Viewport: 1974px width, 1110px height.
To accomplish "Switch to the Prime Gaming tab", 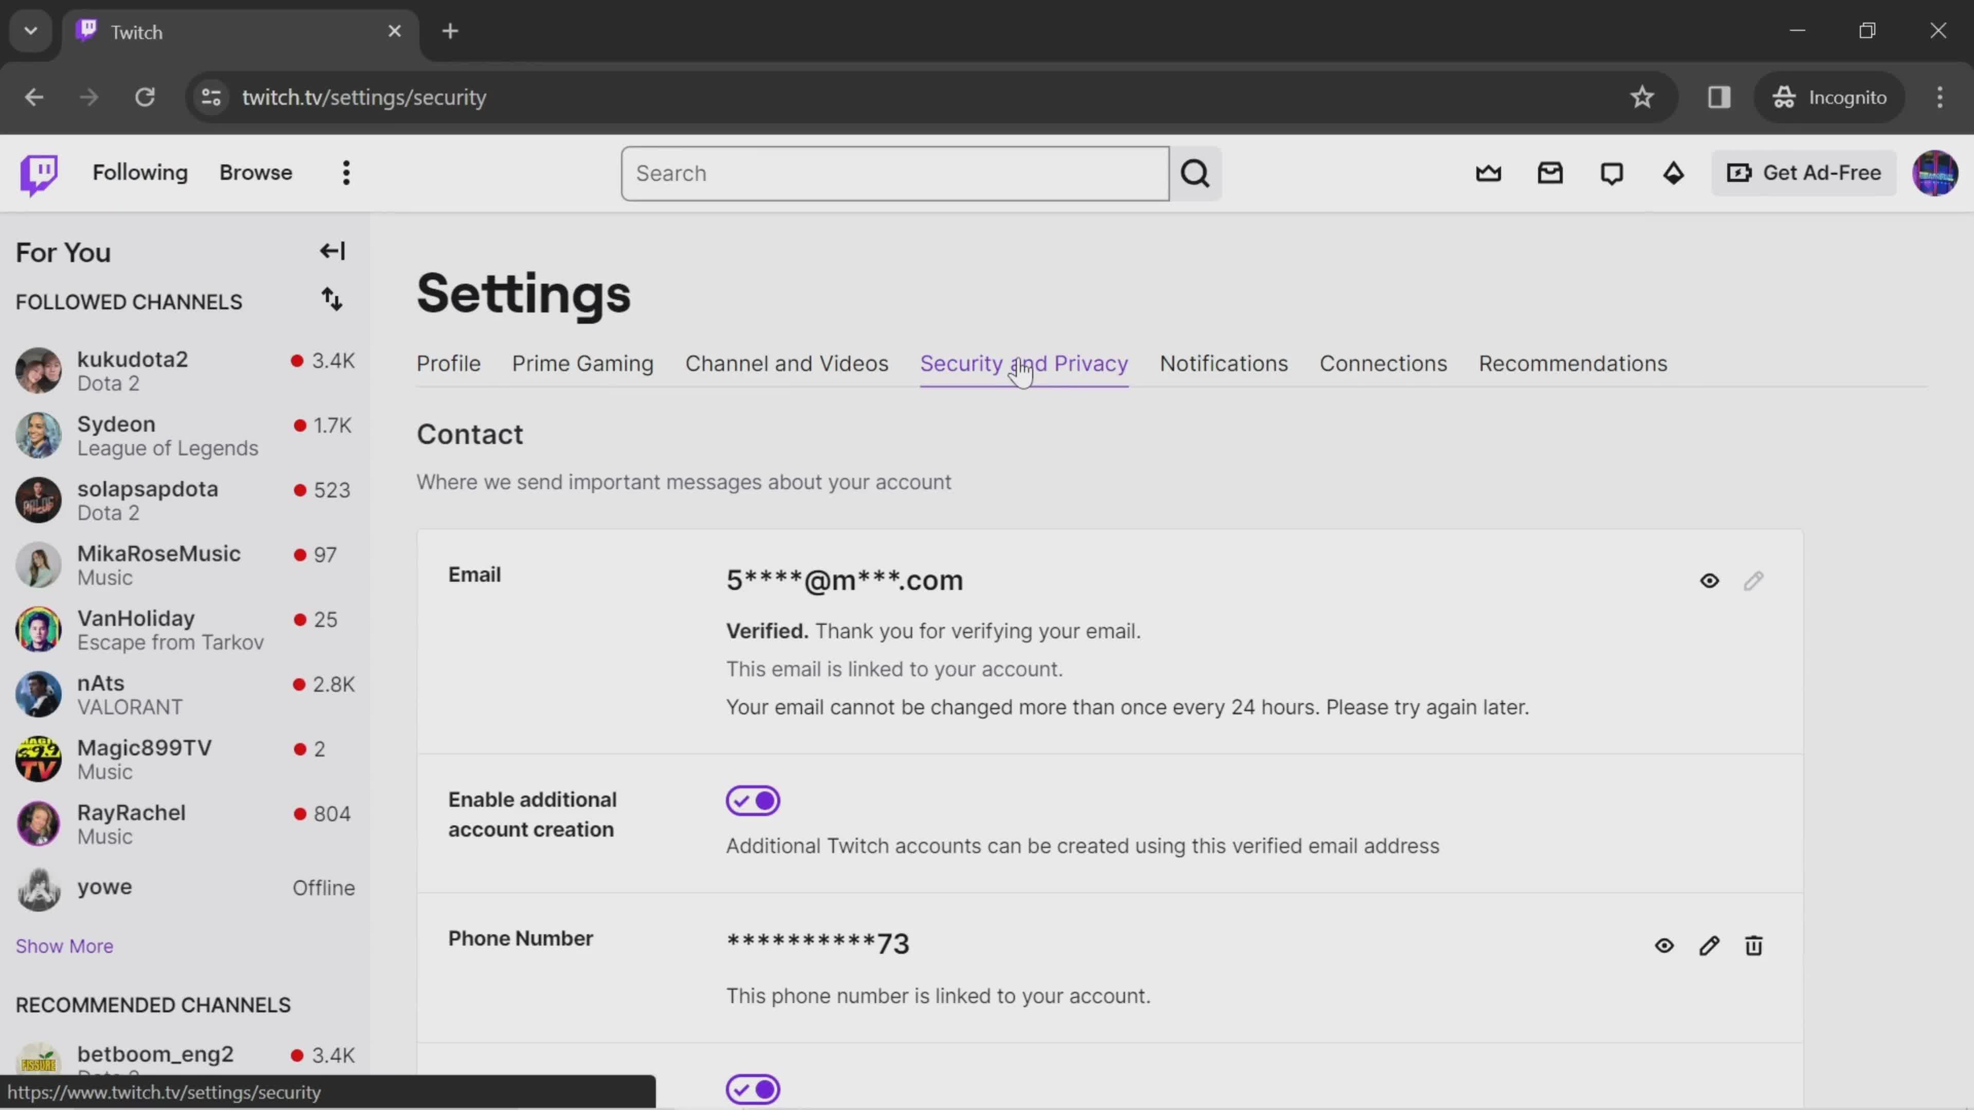I will coord(582,364).
